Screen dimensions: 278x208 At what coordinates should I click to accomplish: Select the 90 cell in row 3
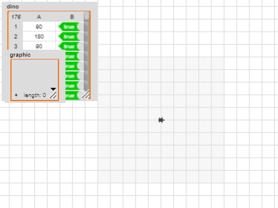point(39,46)
